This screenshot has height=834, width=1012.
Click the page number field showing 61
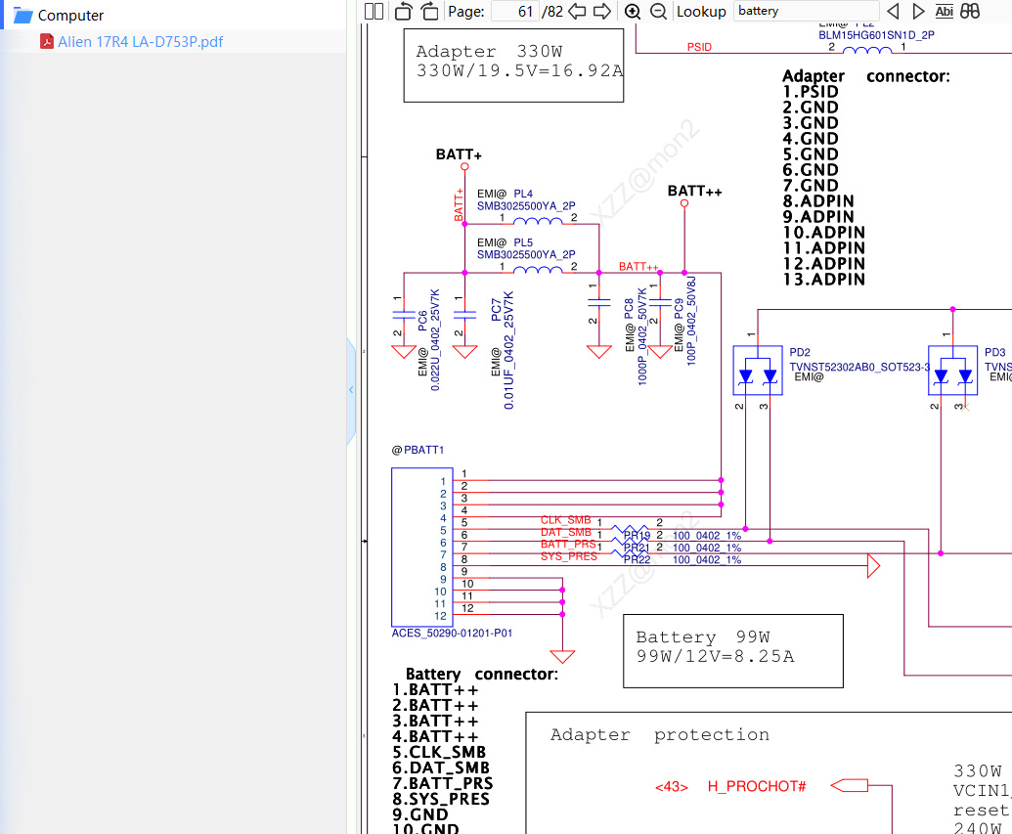point(515,11)
